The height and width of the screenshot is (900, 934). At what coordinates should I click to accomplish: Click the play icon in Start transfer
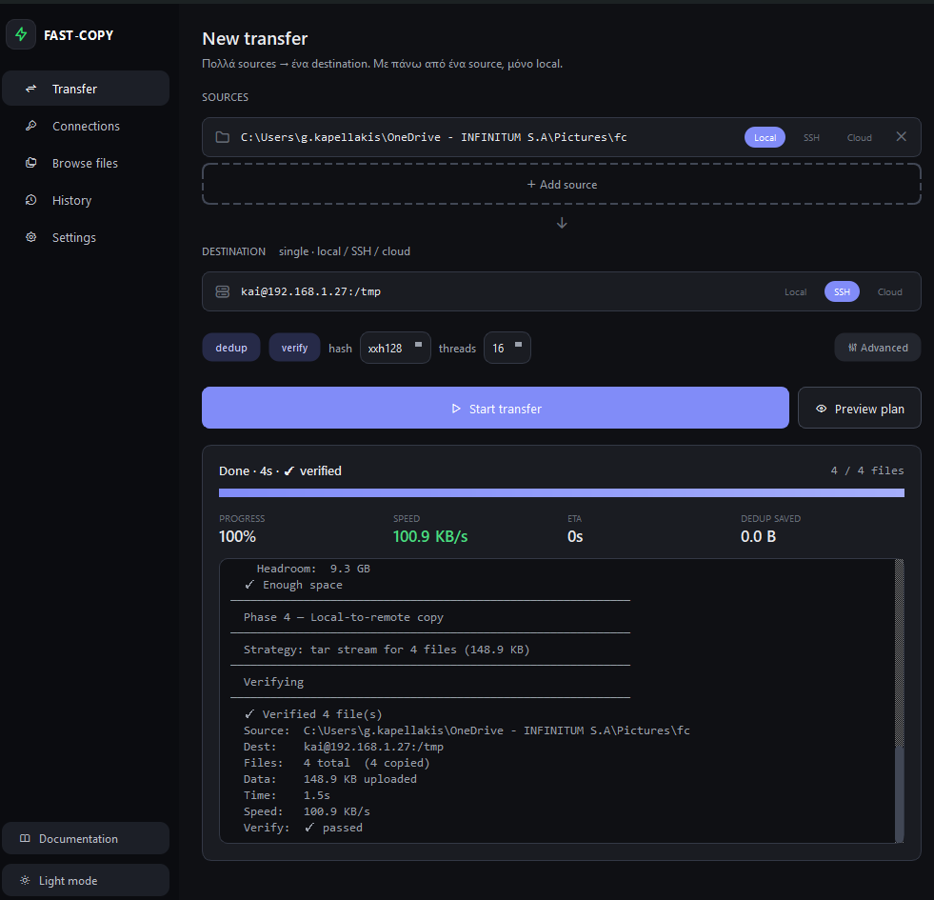coord(456,409)
